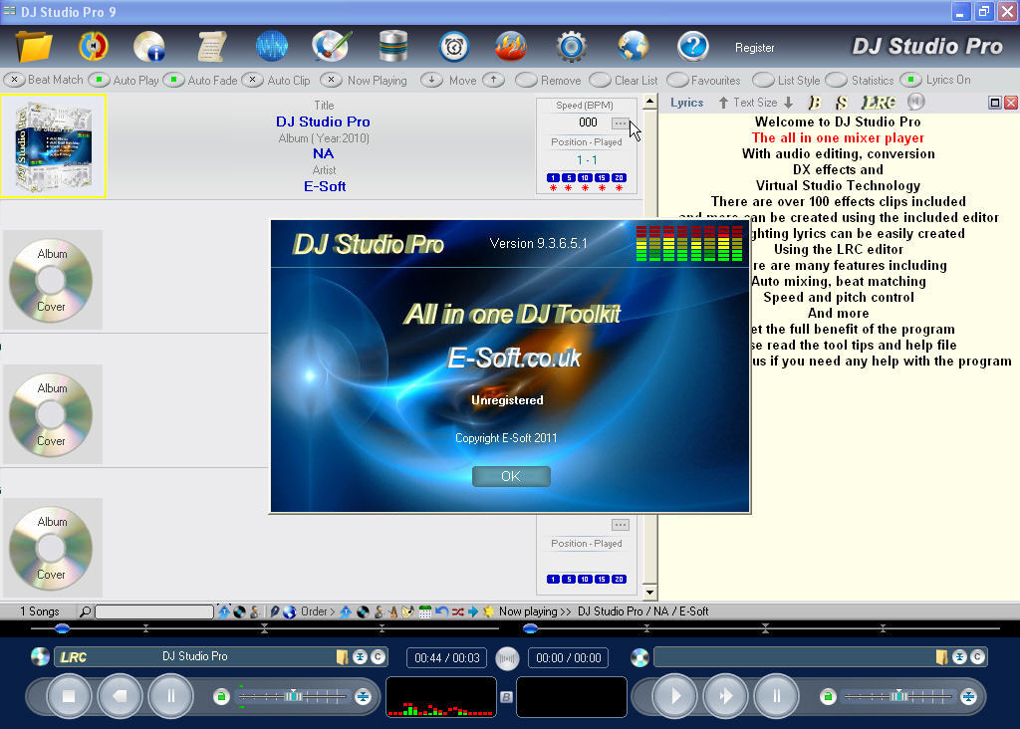Image resolution: width=1020 pixels, height=729 pixels.
Task: Open the Speed BPM options ellipsis button
Action: click(x=620, y=122)
